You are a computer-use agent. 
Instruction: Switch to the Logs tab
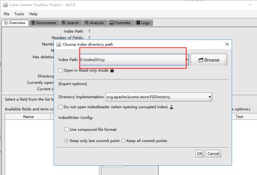pyautogui.click(x=143, y=23)
